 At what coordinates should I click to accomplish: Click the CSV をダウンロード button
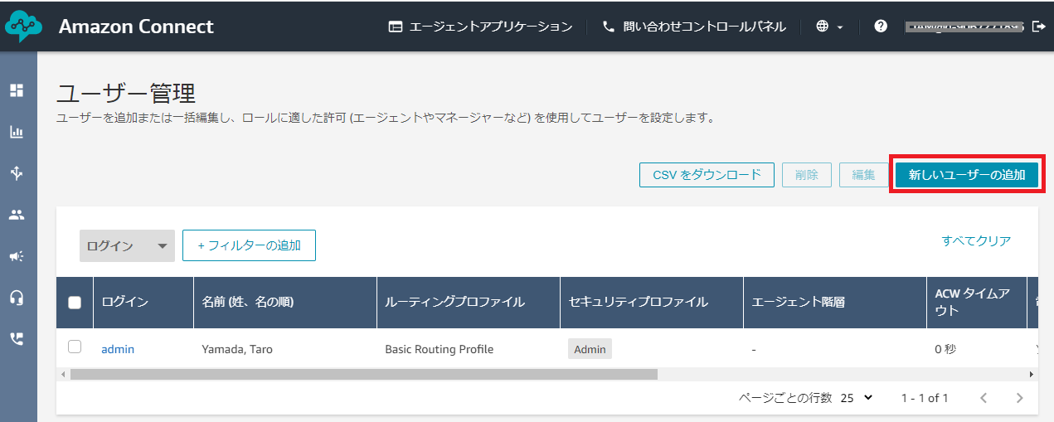[x=707, y=175]
